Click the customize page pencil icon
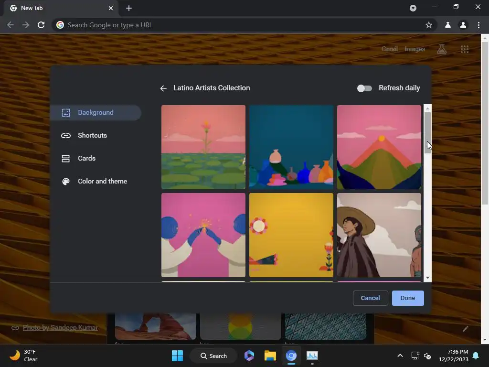This screenshot has width=489, height=367. (x=465, y=329)
